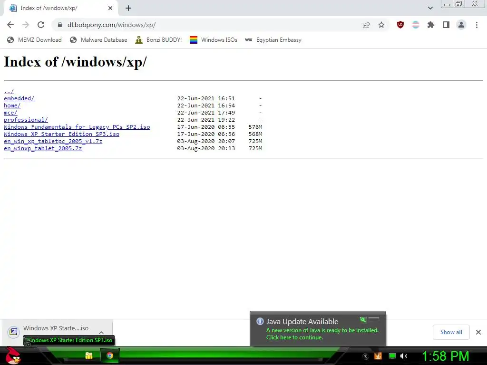
Task: Open the profile avatar menu
Action: 461,25
